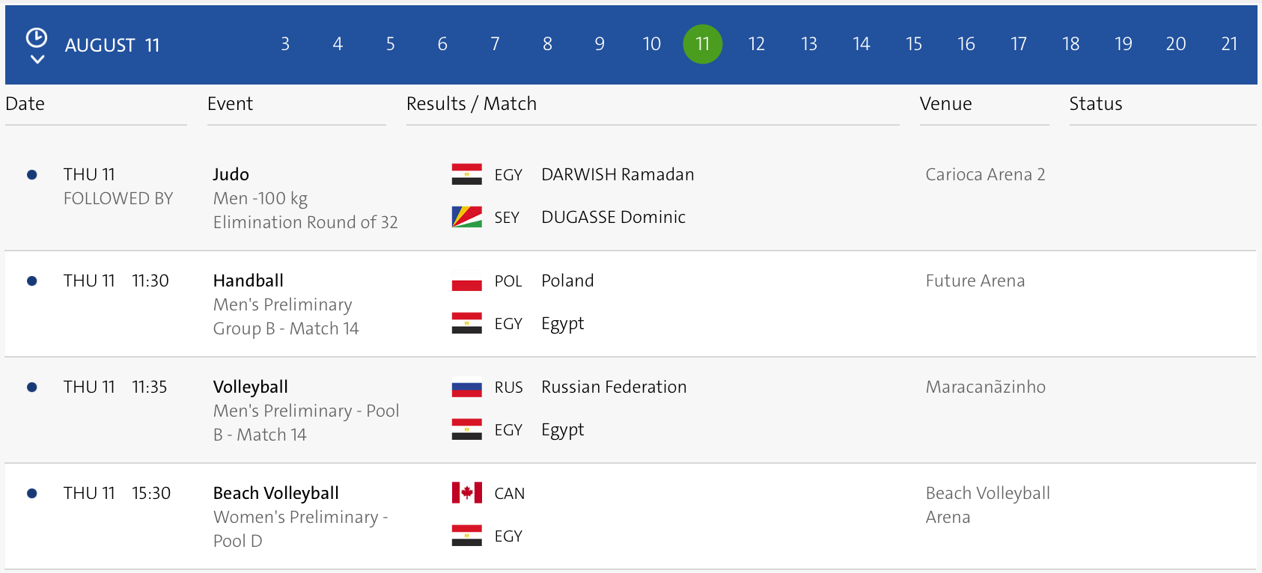Click the Canada flag icon

coord(466,493)
